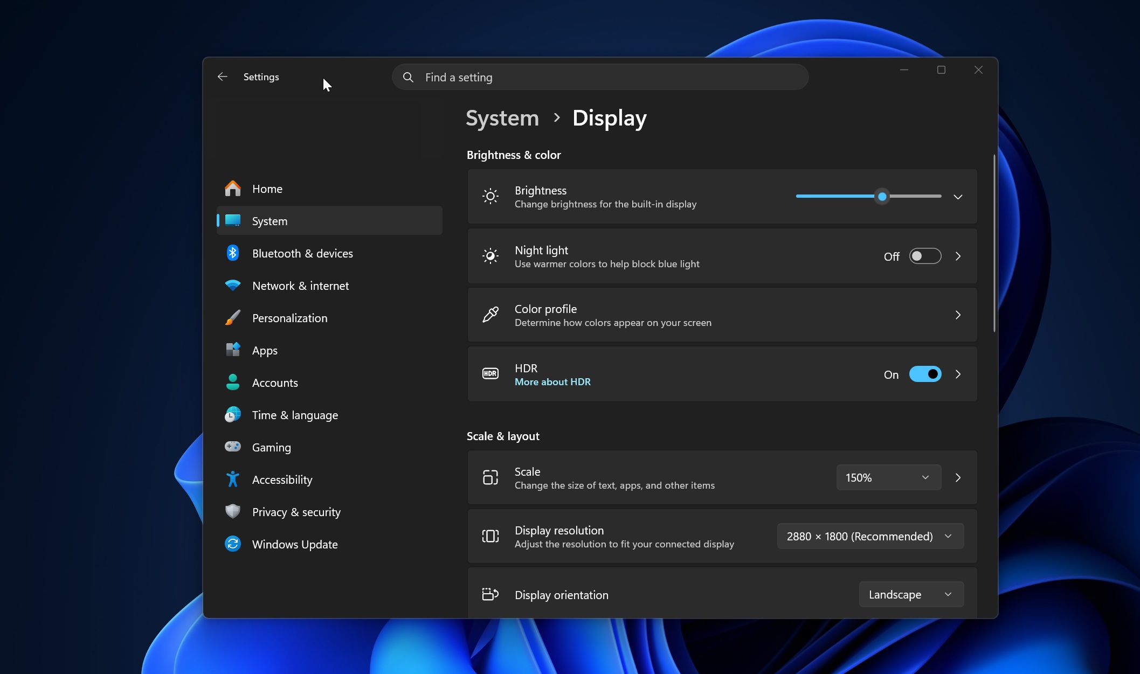
Task: Select the Apps category
Action: point(329,350)
